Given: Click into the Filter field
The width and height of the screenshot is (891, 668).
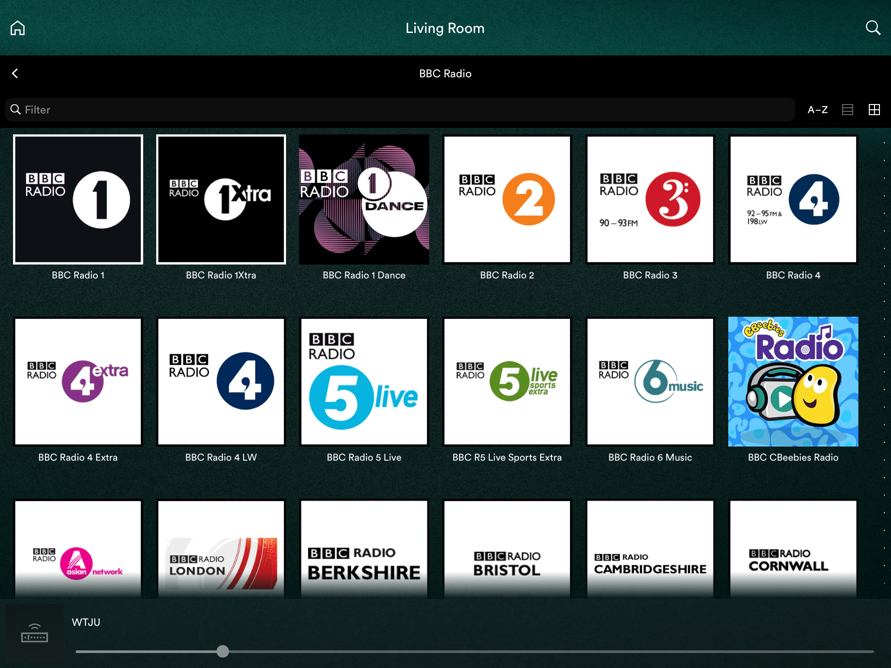Looking at the screenshot, I should (x=400, y=110).
